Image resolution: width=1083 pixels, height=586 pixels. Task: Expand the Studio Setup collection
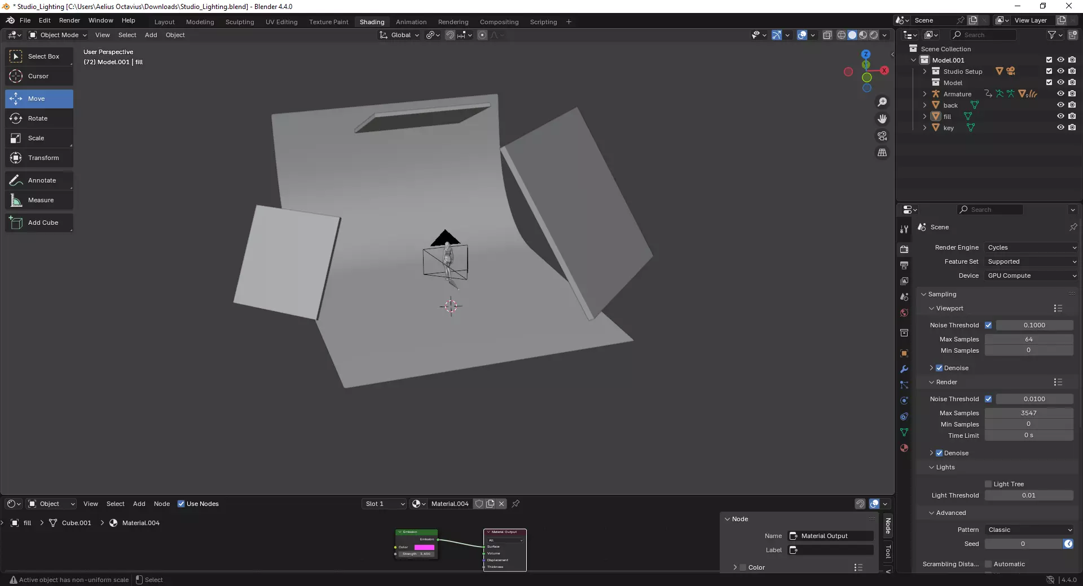[x=924, y=72]
